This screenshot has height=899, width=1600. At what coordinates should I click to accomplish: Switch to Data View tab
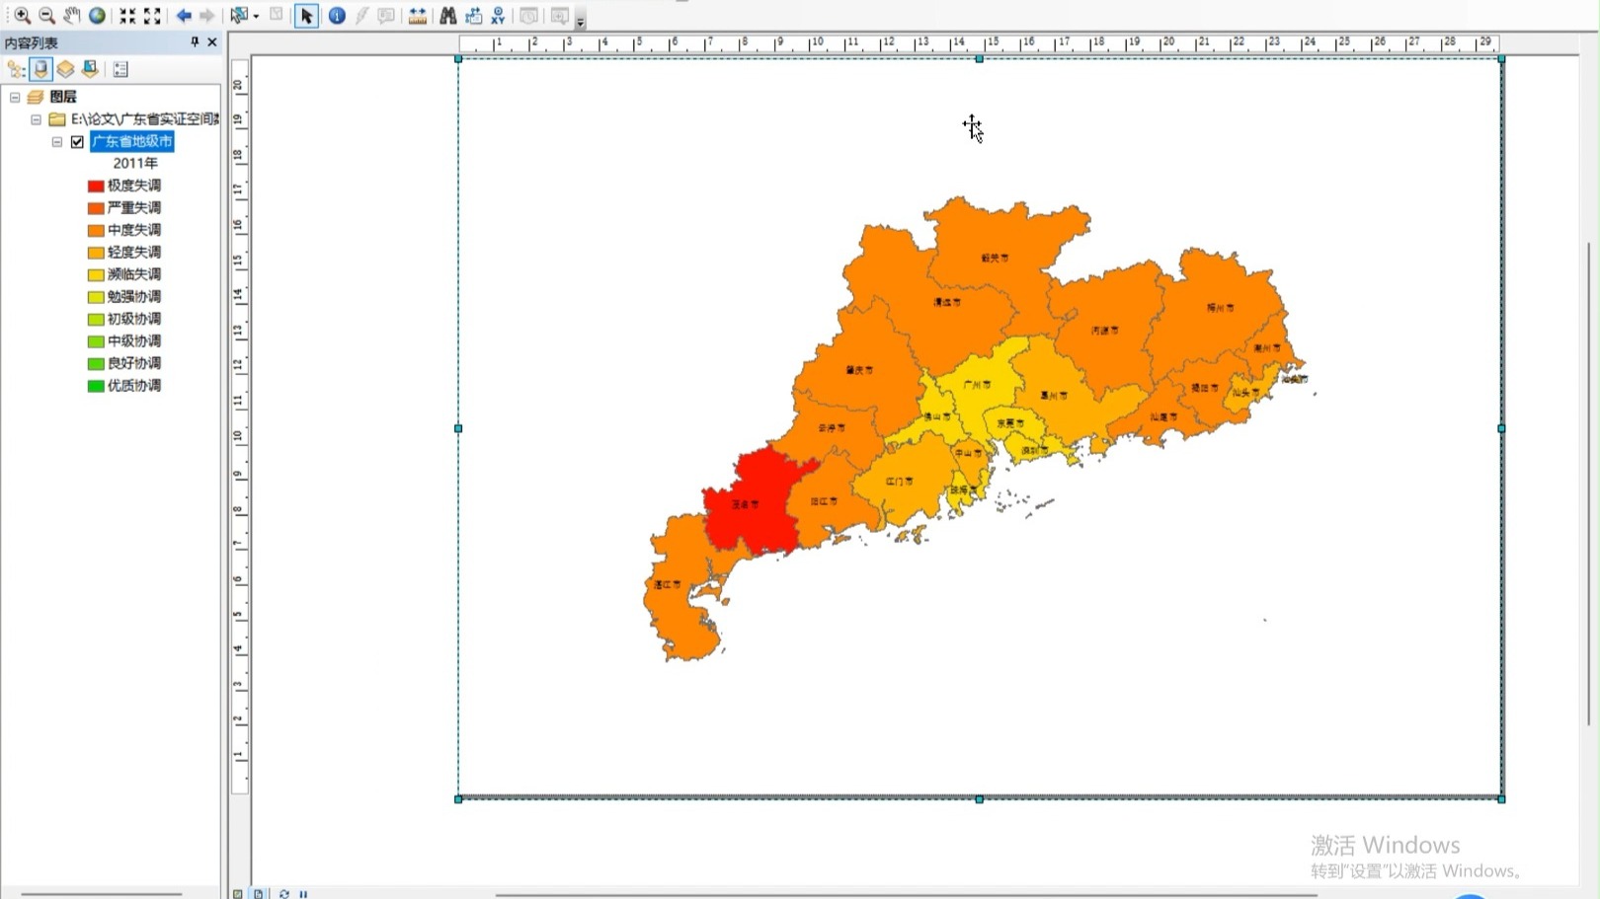pos(237,894)
